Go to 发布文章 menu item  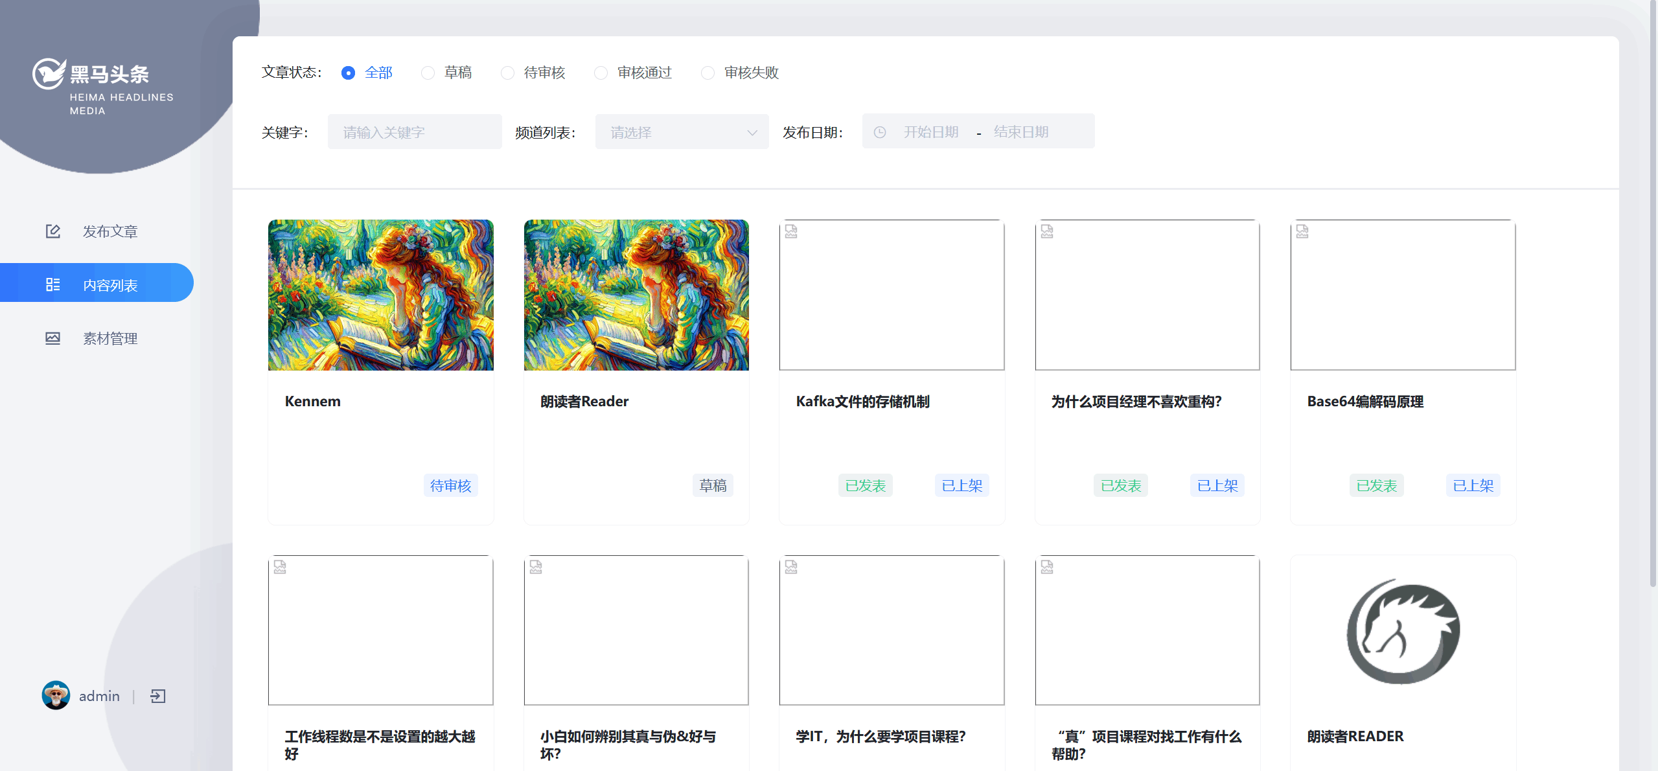110,231
